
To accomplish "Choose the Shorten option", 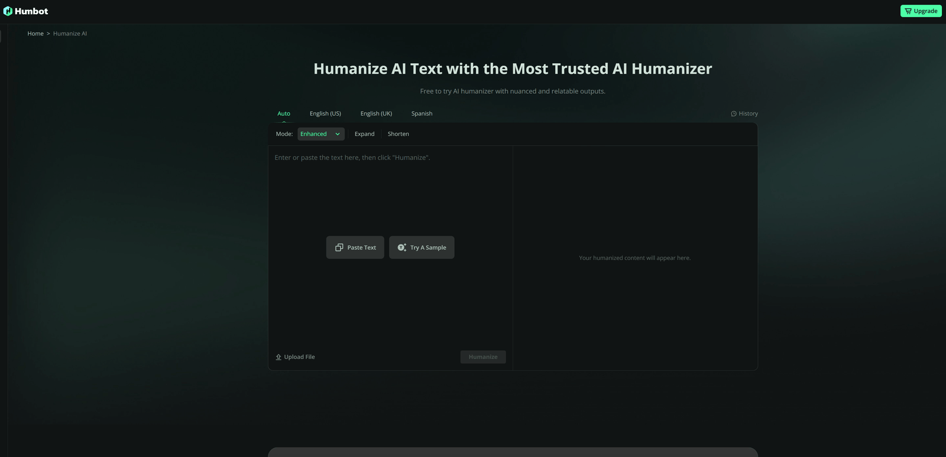I will [x=398, y=134].
